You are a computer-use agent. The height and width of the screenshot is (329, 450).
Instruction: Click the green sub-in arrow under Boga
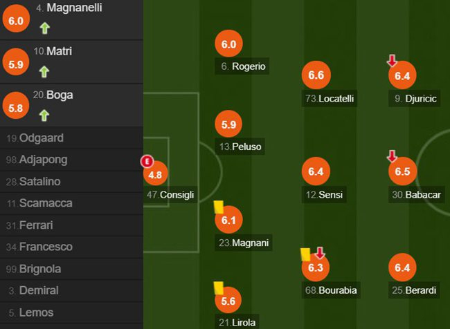pyautogui.click(x=45, y=115)
